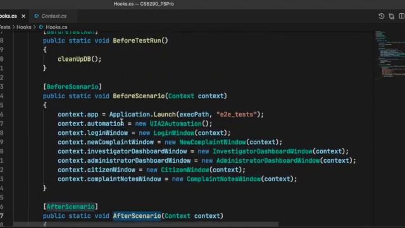
Task: Click the NewComplaintWindow class name
Action: 213,142
